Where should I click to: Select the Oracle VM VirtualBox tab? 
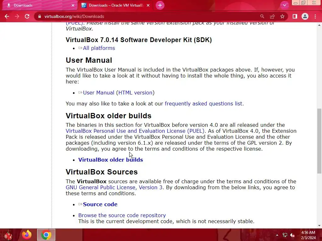tap(115, 5)
